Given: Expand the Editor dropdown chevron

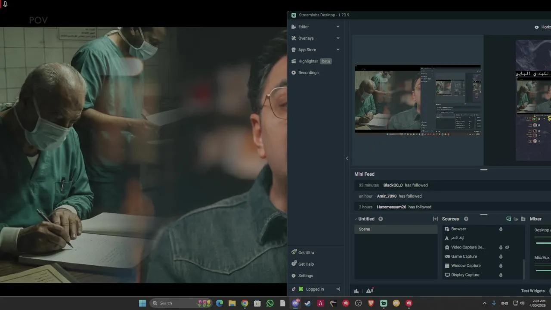Looking at the screenshot, I should (338, 27).
